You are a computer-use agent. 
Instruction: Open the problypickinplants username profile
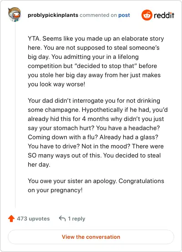click(x=53, y=15)
